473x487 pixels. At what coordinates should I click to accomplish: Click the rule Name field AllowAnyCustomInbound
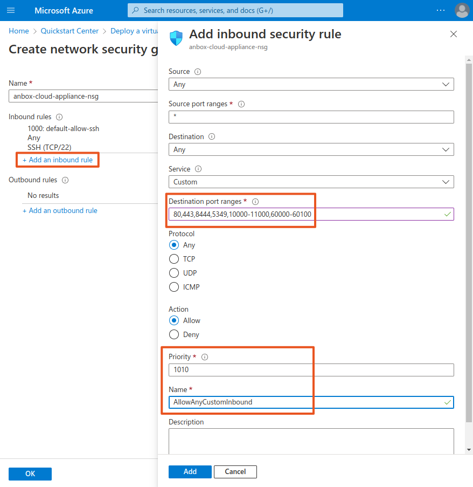click(311, 402)
